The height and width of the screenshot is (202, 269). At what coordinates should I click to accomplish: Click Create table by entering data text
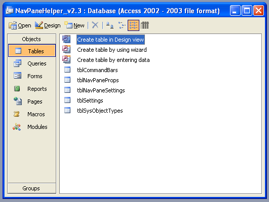113,60
